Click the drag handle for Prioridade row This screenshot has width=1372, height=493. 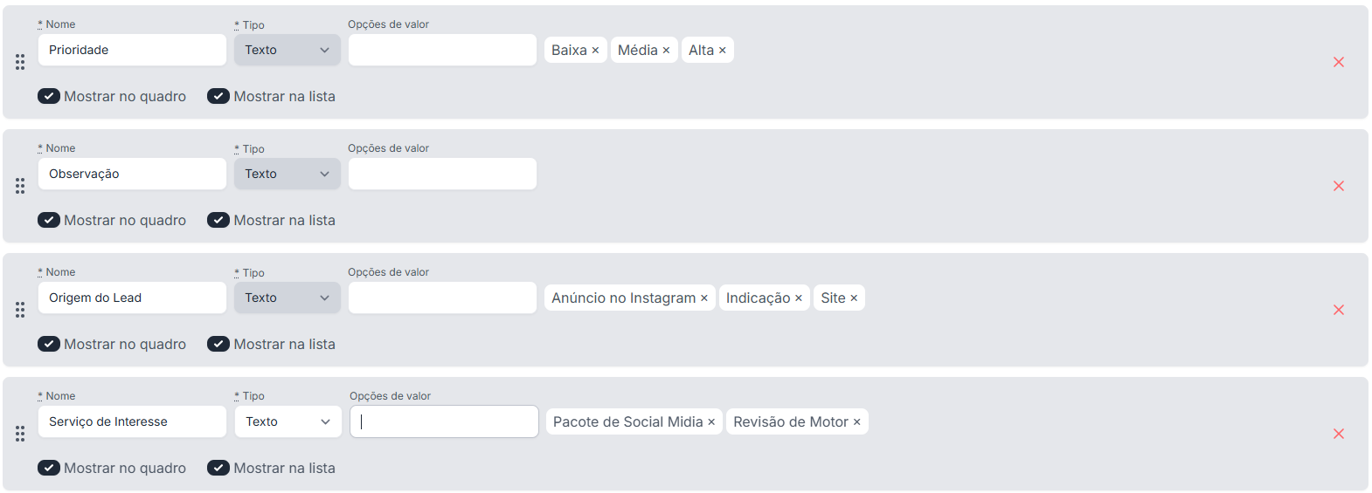click(20, 62)
